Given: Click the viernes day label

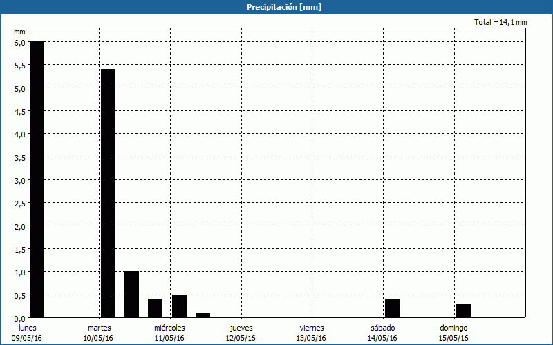Looking at the screenshot, I should pos(312,328).
